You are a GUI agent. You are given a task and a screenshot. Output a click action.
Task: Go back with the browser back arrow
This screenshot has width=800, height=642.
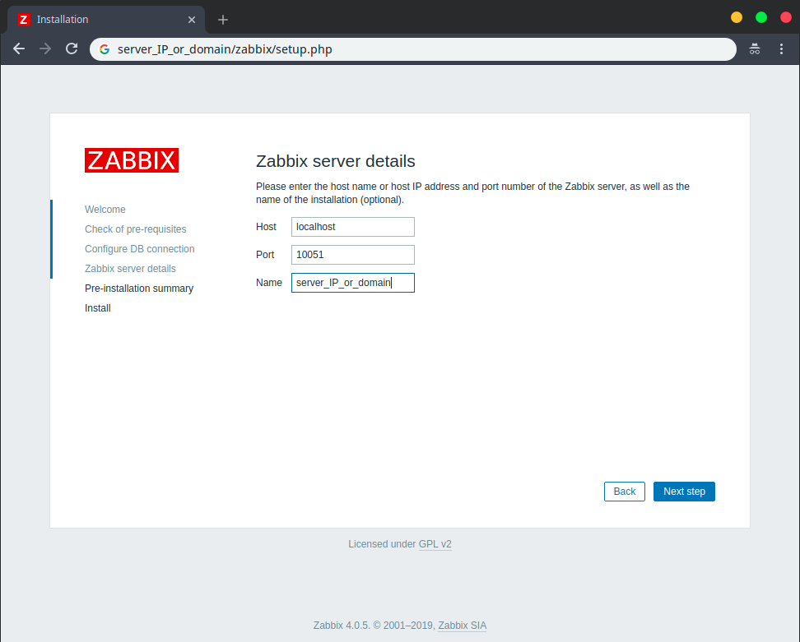point(19,49)
